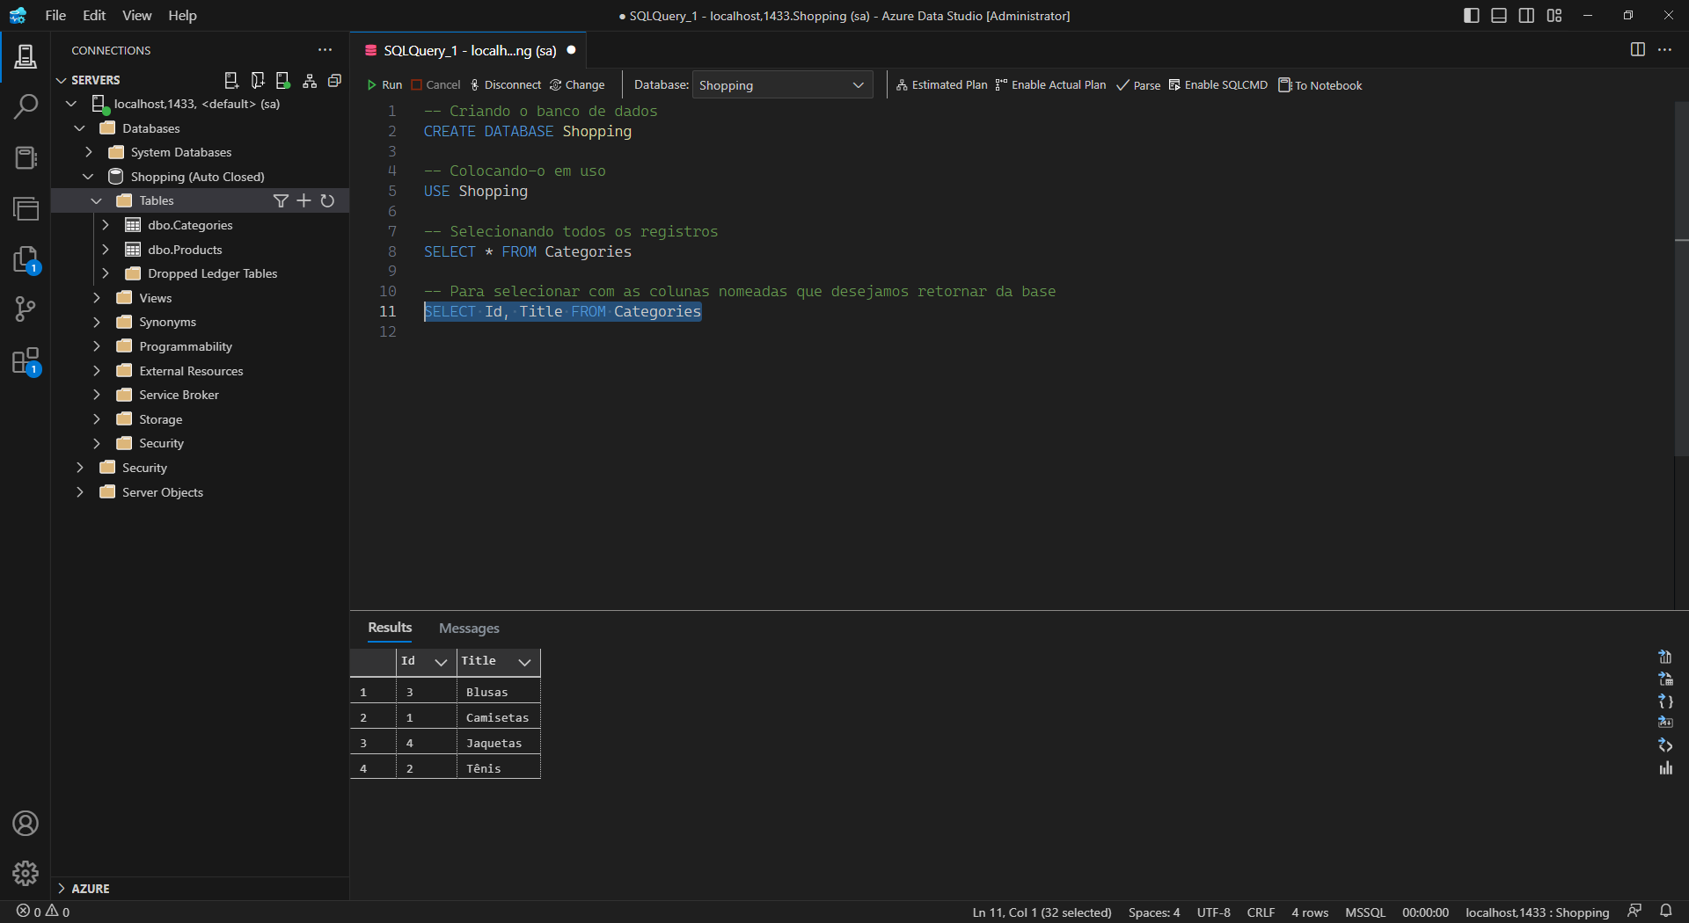Click CRLF line ending in status bar
The height and width of the screenshot is (923, 1689).
1261,912
